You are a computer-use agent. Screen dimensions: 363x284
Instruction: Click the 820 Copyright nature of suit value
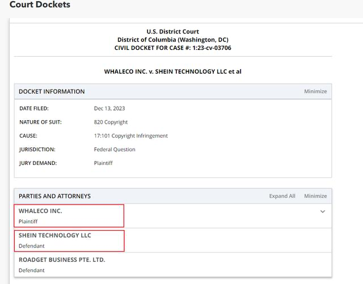coord(111,122)
